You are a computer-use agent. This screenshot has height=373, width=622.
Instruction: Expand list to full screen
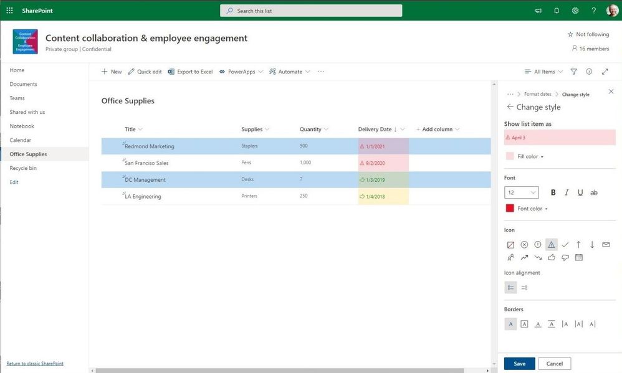click(605, 72)
